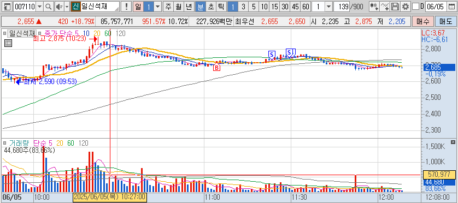This screenshot has width=458, height=203.
Task: Switch to daily 일 chart tab
Action: pyautogui.click(x=138, y=7)
